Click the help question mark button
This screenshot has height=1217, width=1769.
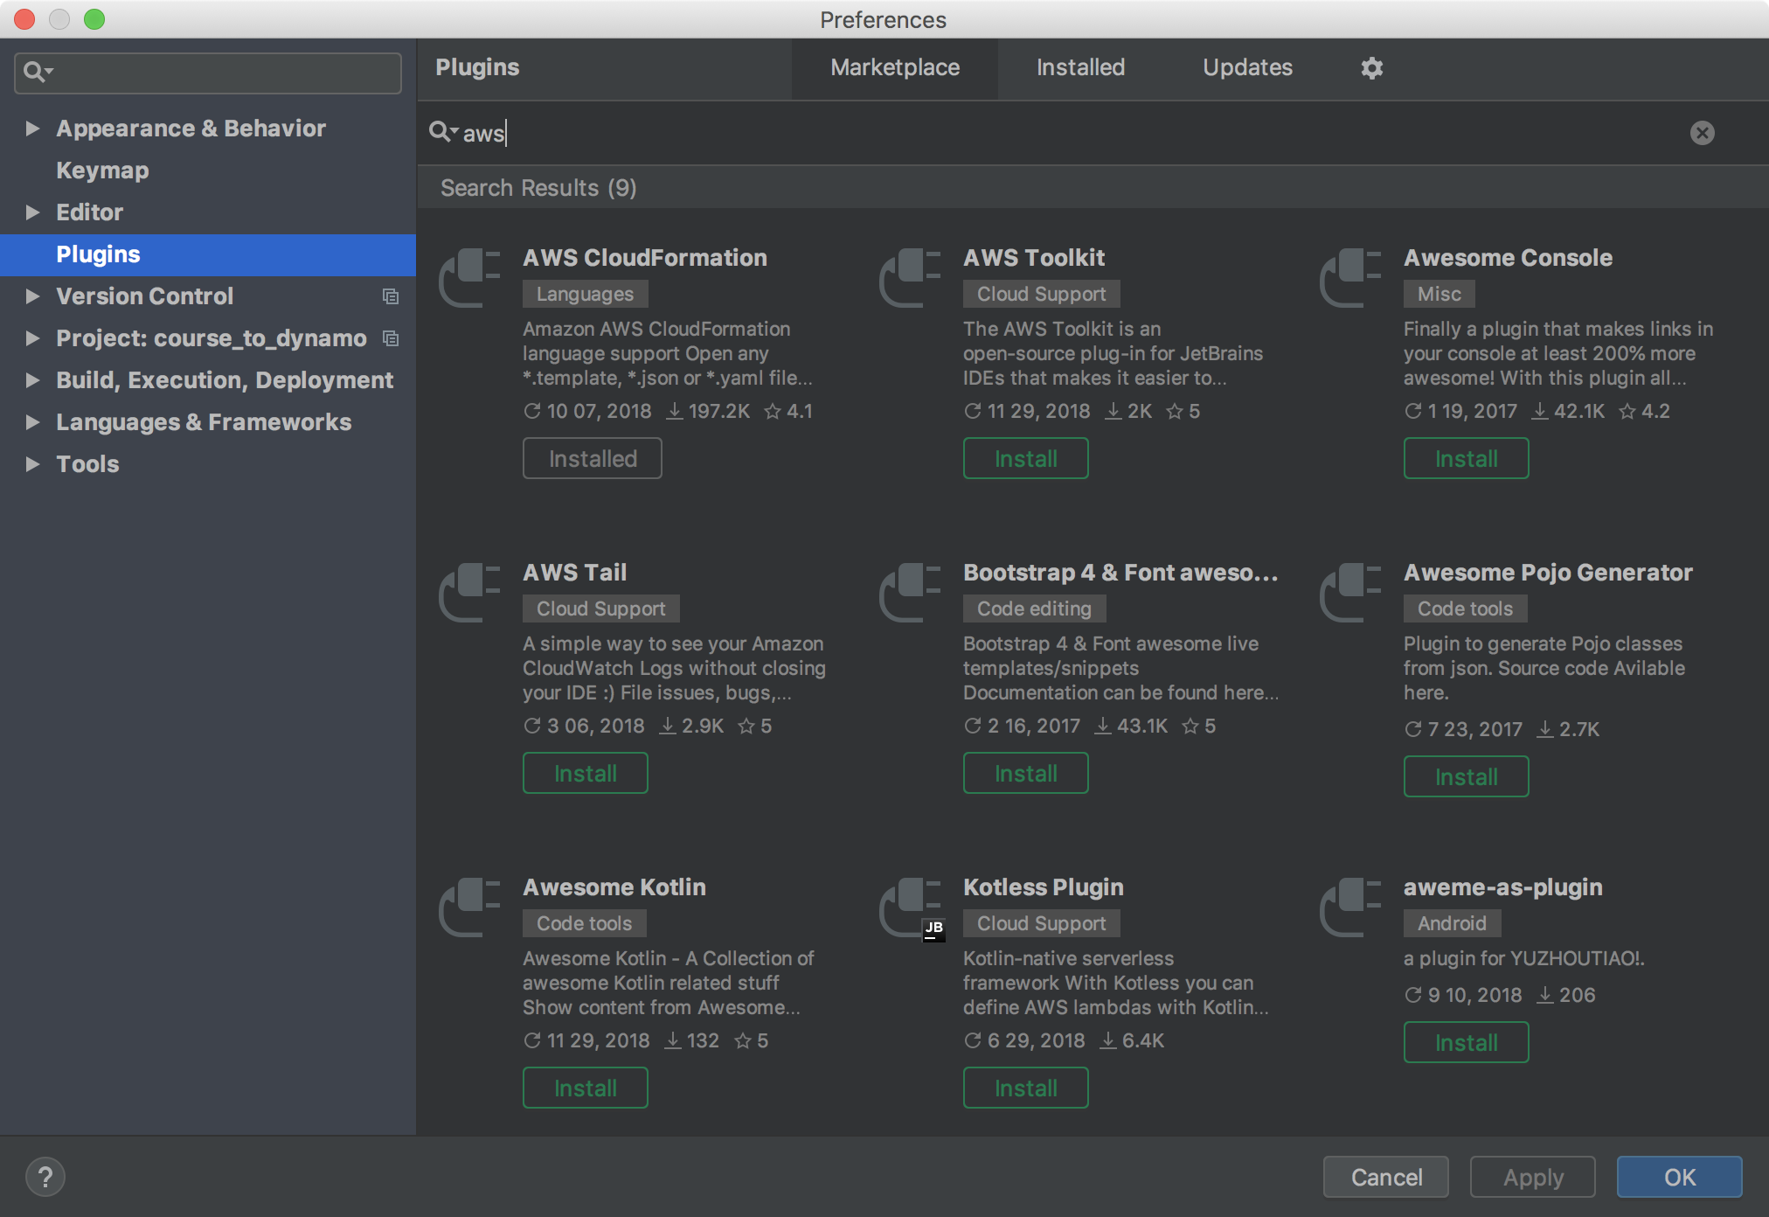tap(45, 1177)
